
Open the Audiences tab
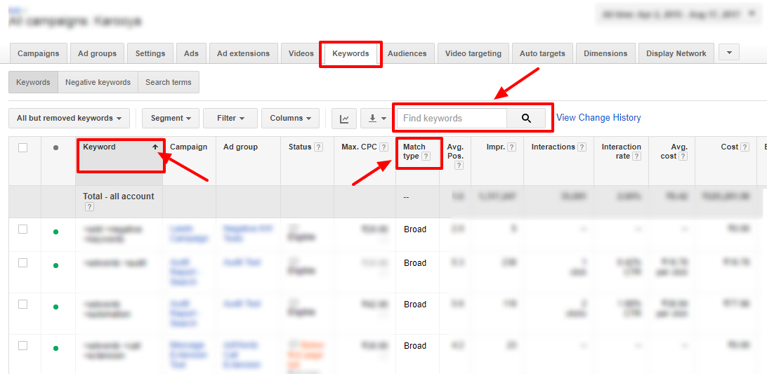(407, 53)
